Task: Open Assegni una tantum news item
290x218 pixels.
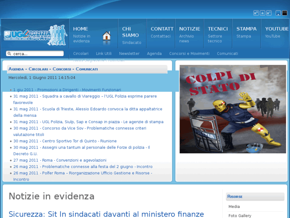Action: pyautogui.click(x=81, y=150)
